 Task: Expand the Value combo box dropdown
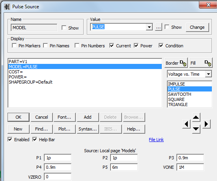point(149,27)
